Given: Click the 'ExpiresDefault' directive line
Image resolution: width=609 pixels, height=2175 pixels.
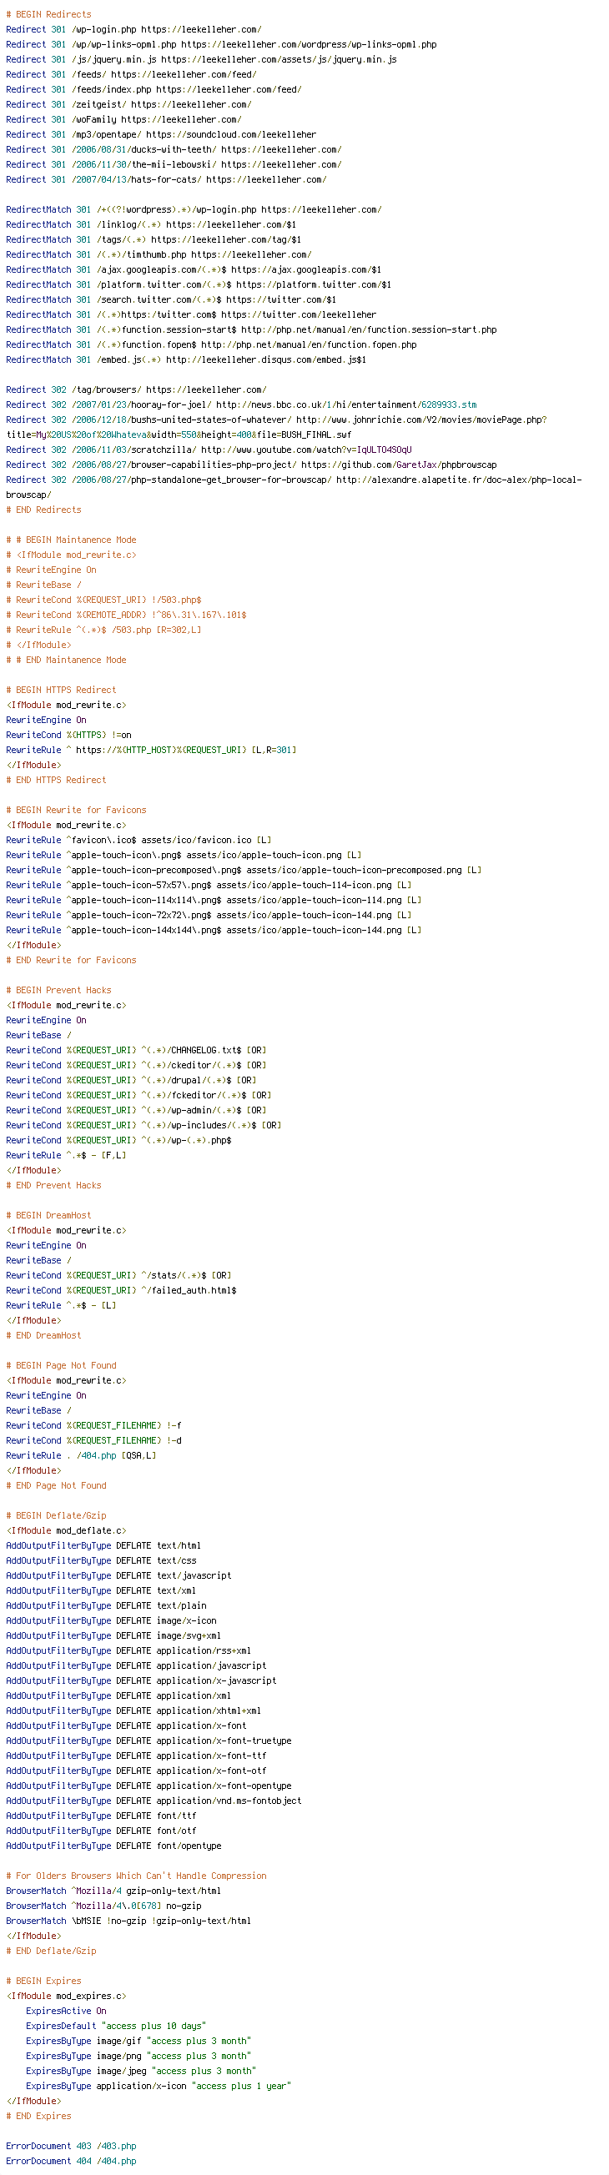Looking at the screenshot, I should 116,2027.
